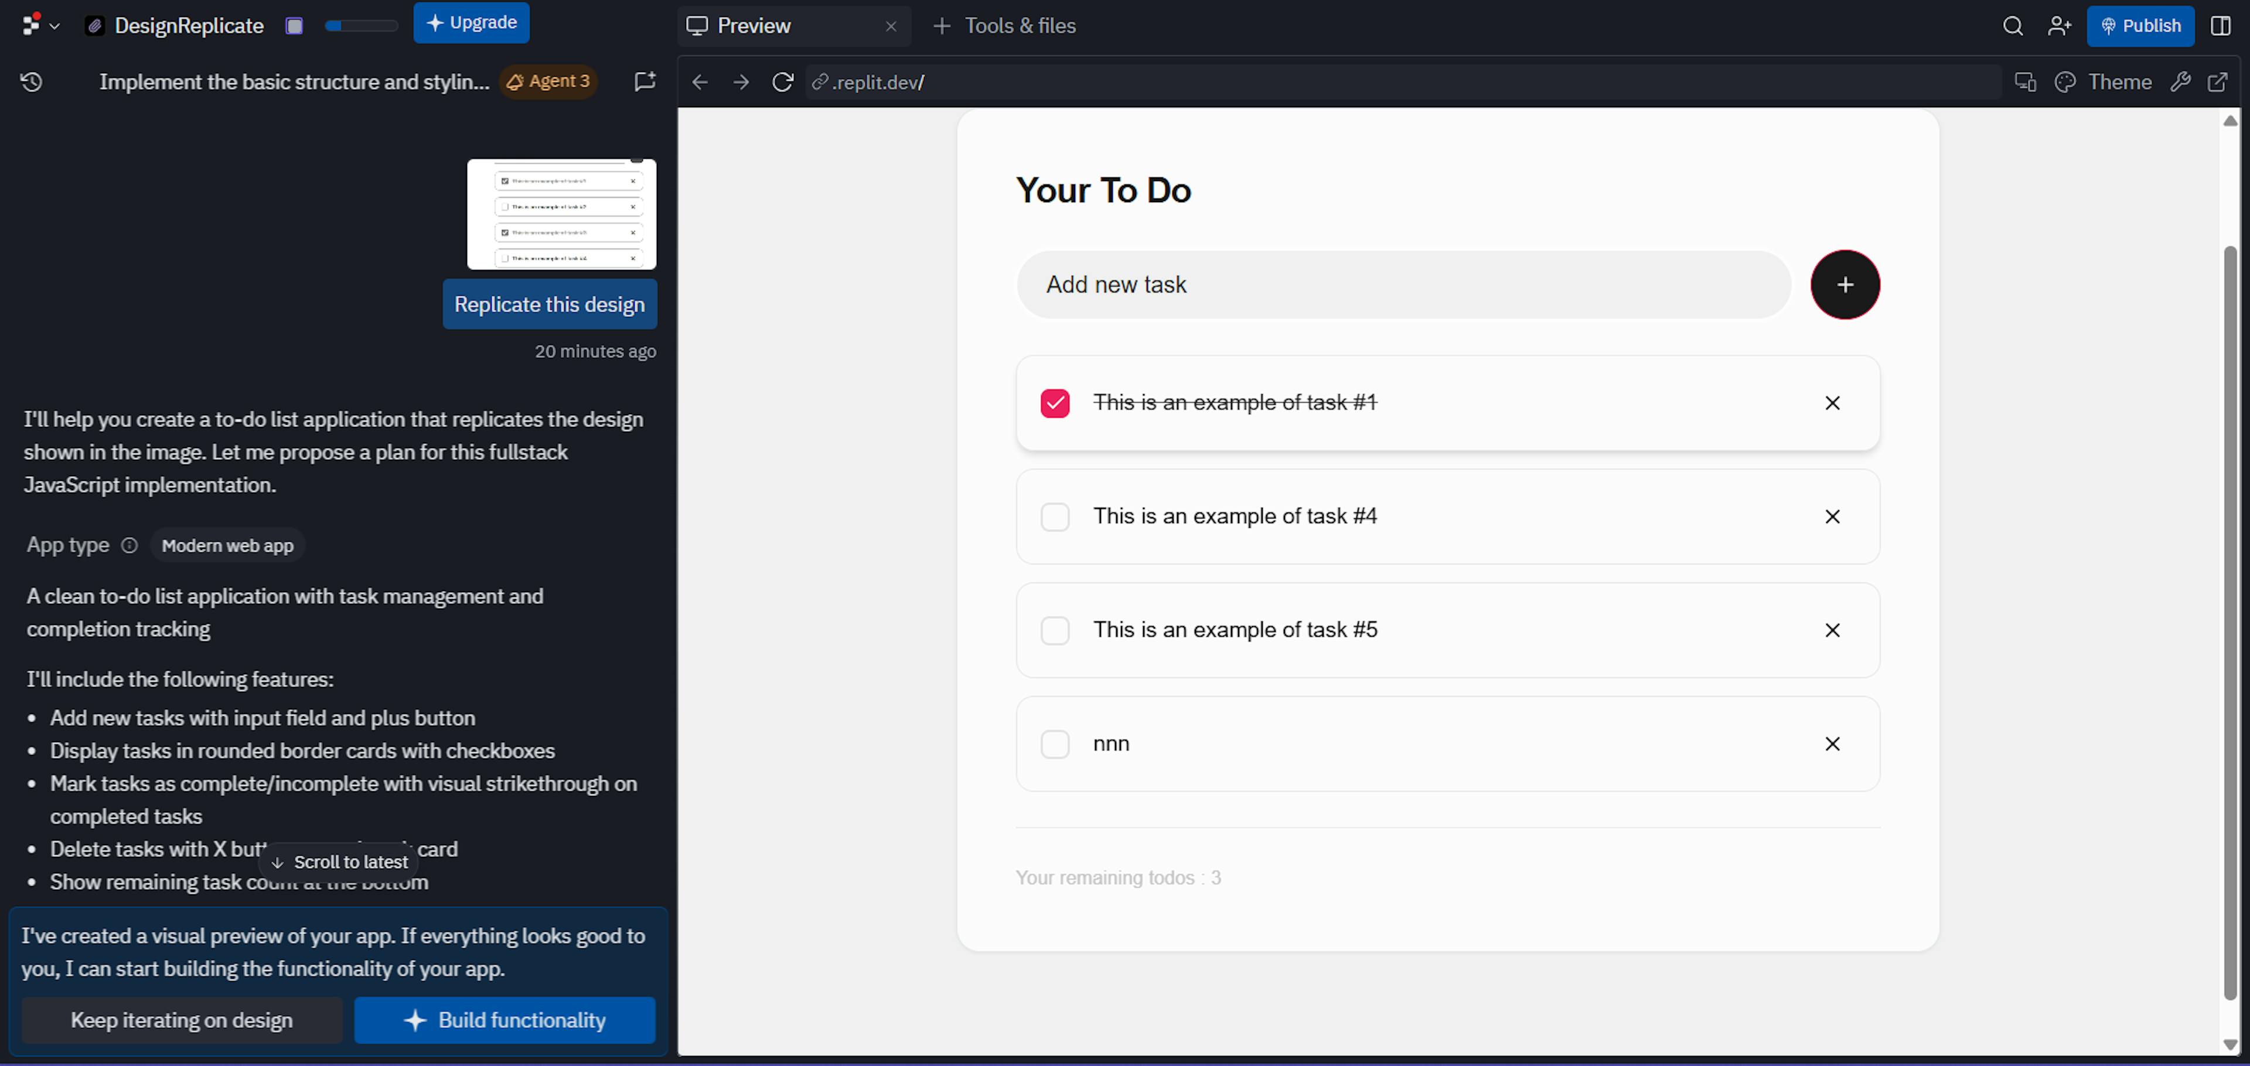Uncheck the task #1 checkbox
Screen dimensions: 2250x1066
pyautogui.click(x=1054, y=404)
